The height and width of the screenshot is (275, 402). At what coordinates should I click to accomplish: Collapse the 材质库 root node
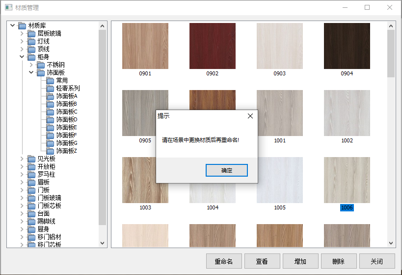click(x=12, y=25)
